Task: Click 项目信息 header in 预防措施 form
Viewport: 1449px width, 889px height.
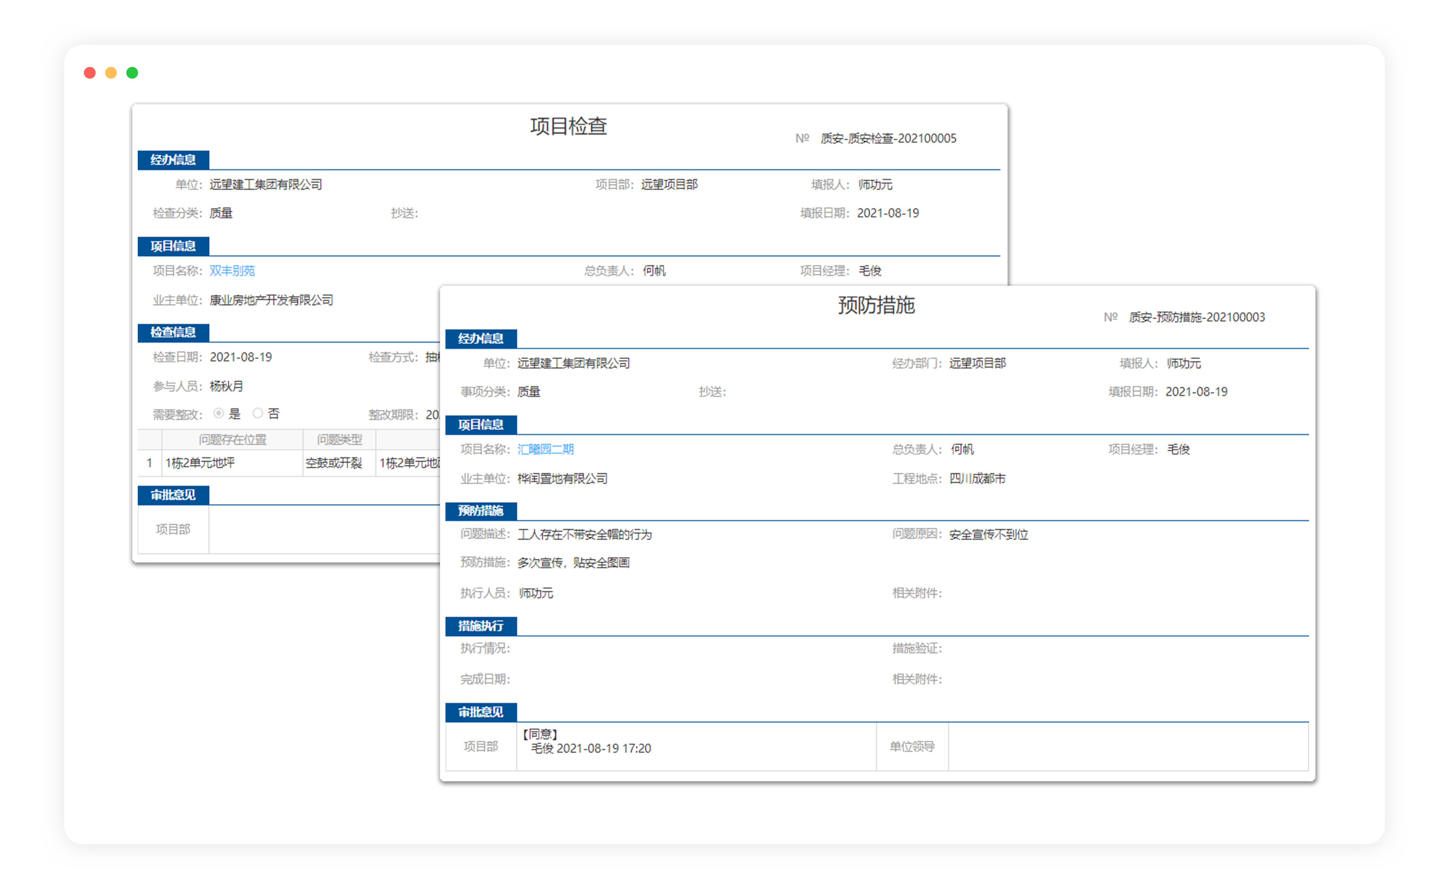Action: coord(481,425)
